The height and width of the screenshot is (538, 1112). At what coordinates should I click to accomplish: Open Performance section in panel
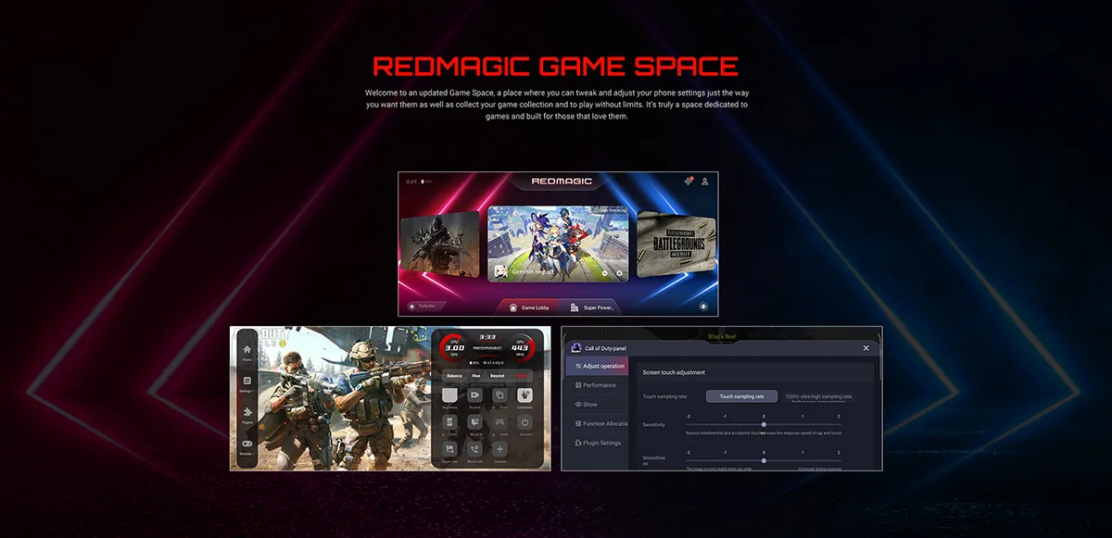[x=597, y=385]
